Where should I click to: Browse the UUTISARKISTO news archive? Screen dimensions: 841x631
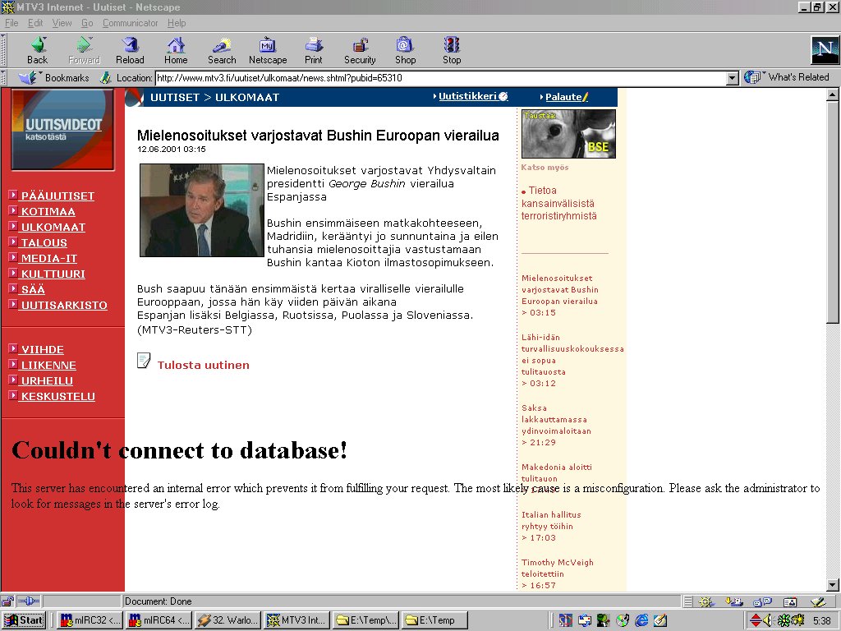[64, 305]
